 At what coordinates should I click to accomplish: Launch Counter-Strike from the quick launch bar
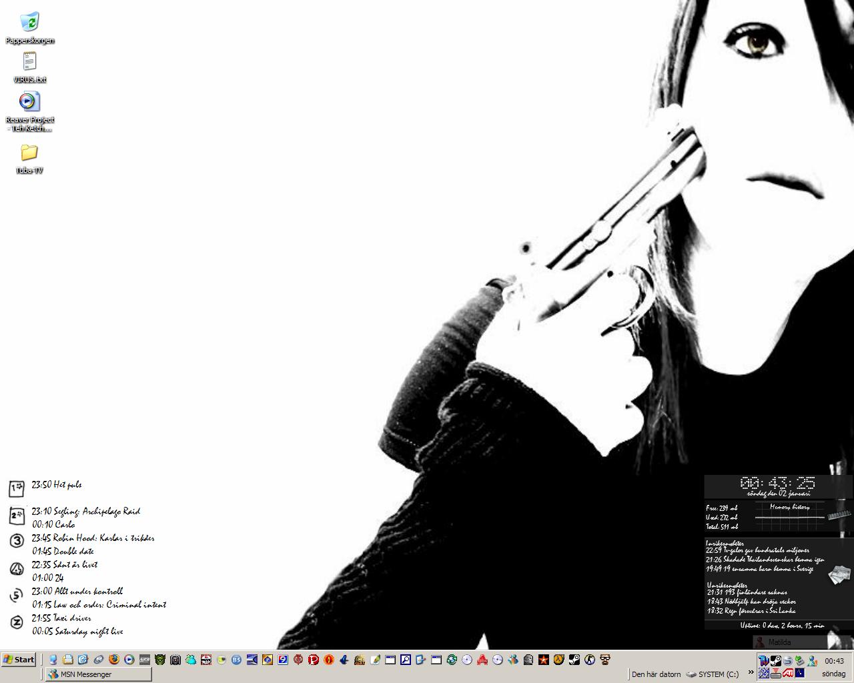coord(589,660)
